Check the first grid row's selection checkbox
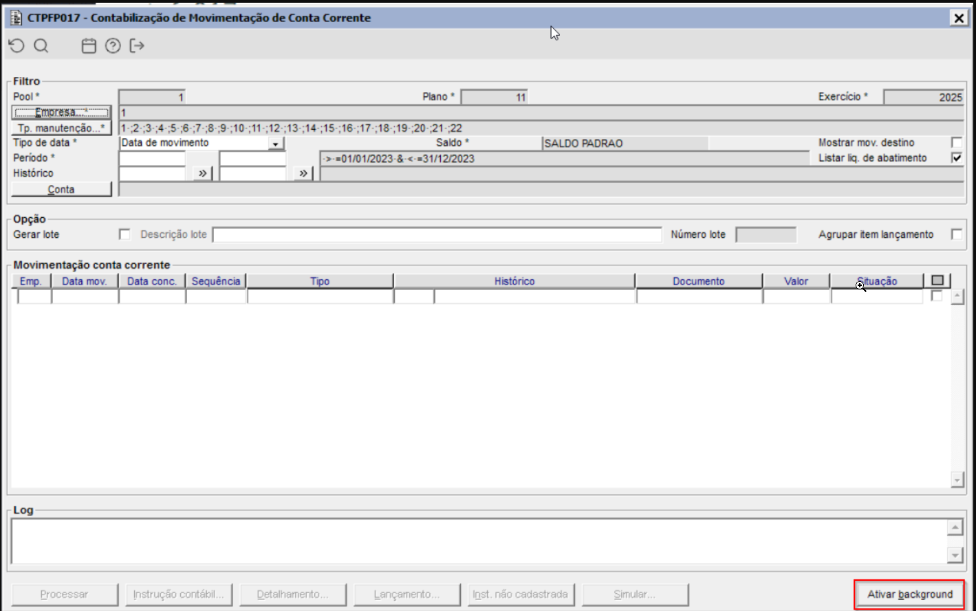Viewport: 976px width, 611px height. point(936,296)
